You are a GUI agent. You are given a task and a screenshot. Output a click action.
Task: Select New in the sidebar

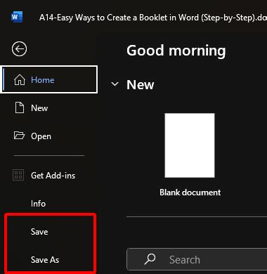click(49, 108)
